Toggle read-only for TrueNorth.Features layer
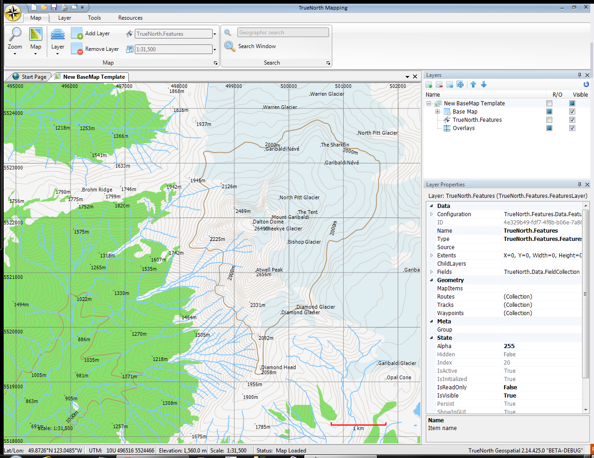 (x=549, y=120)
